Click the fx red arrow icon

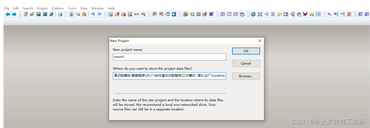pyautogui.click(x=205, y=14)
